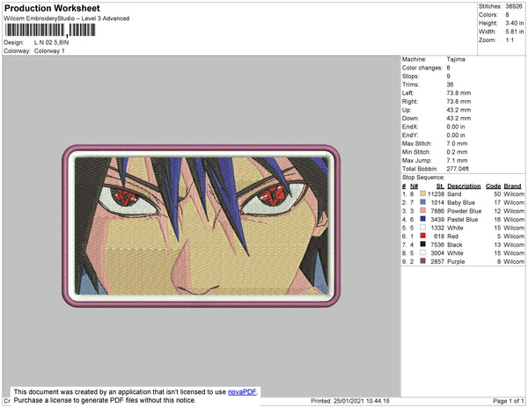Select the Black color swatch
Viewport: 528px width, 408px height.
(423, 244)
